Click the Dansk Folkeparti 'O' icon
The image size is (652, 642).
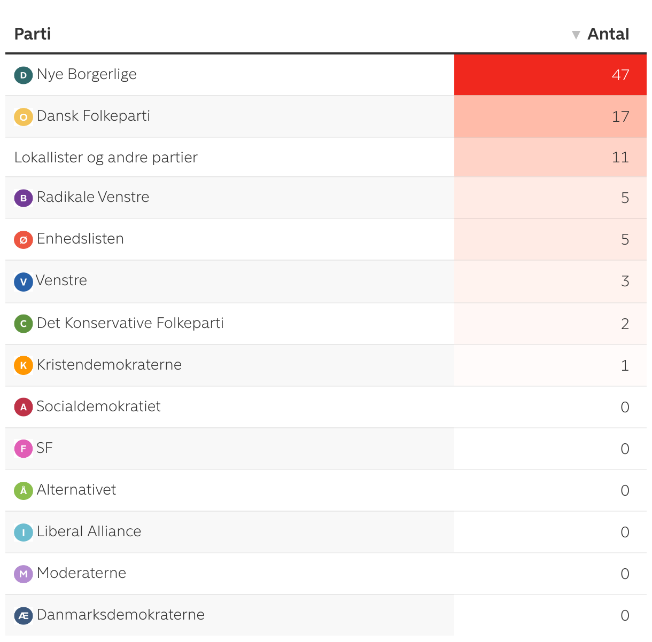pyautogui.click(x=24, y=117)
